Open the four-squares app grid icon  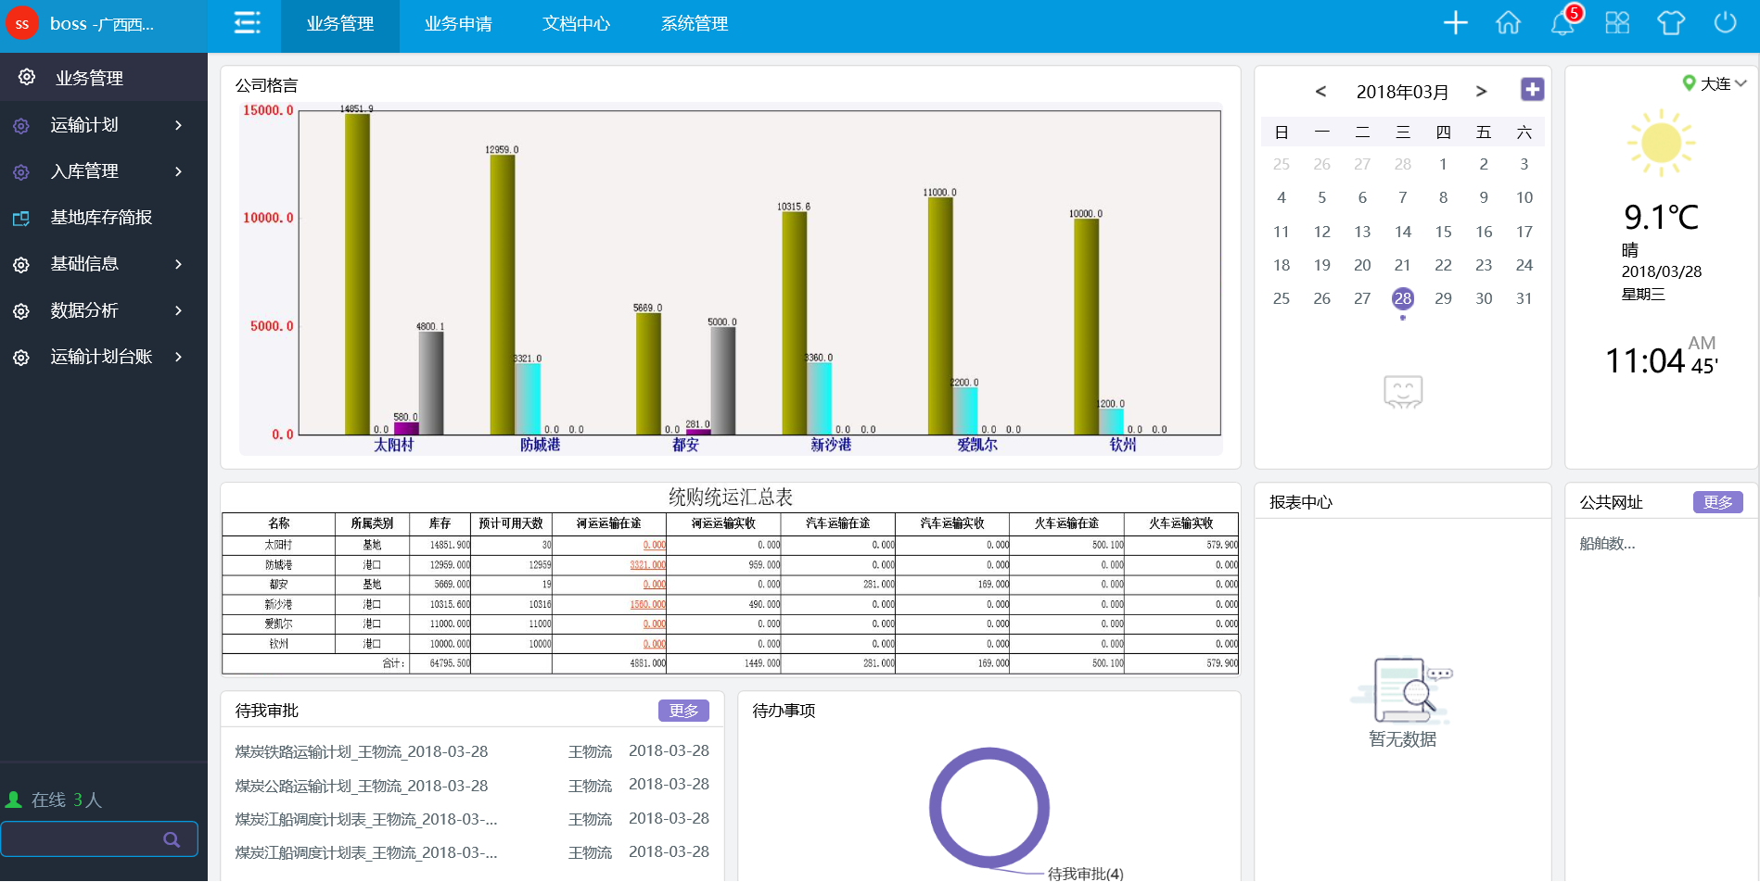point(1617,23)
